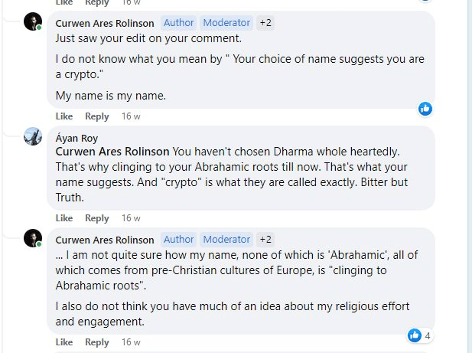Click the Author badge on last comment
This screenshot has width=472, height=353.
pos(178,239)
